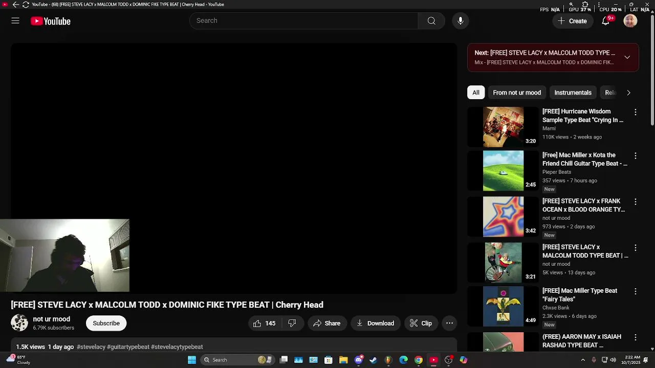The image size is (655, 368).
Task: Select the All filter chip
Action: [476, 93]
